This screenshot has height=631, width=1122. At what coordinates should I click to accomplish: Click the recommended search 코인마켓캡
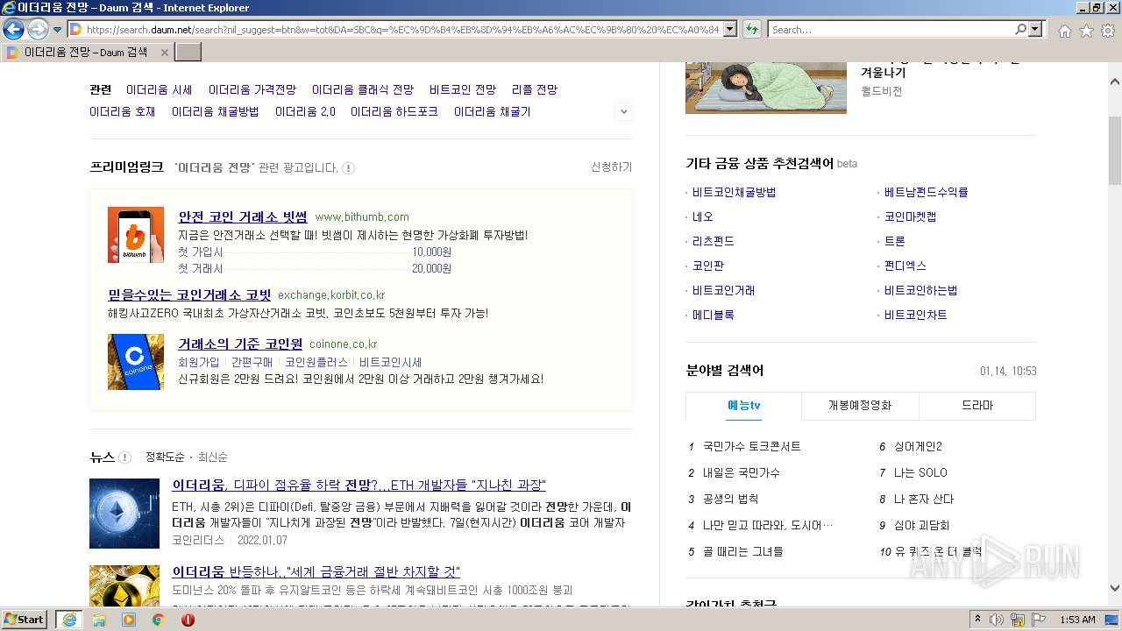coord(911,216)
